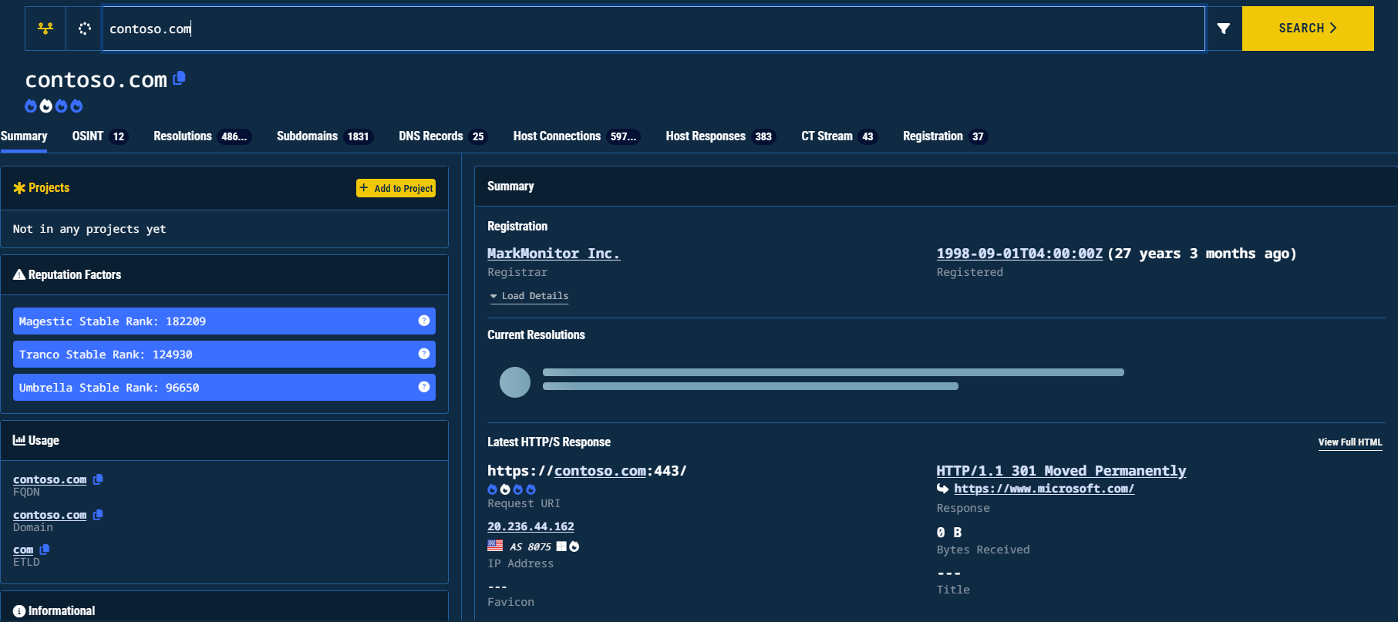The image size is (1398, 622).
Task: Select the Magestic Stable Rank: 182209 bar
Action: point(224,321)
